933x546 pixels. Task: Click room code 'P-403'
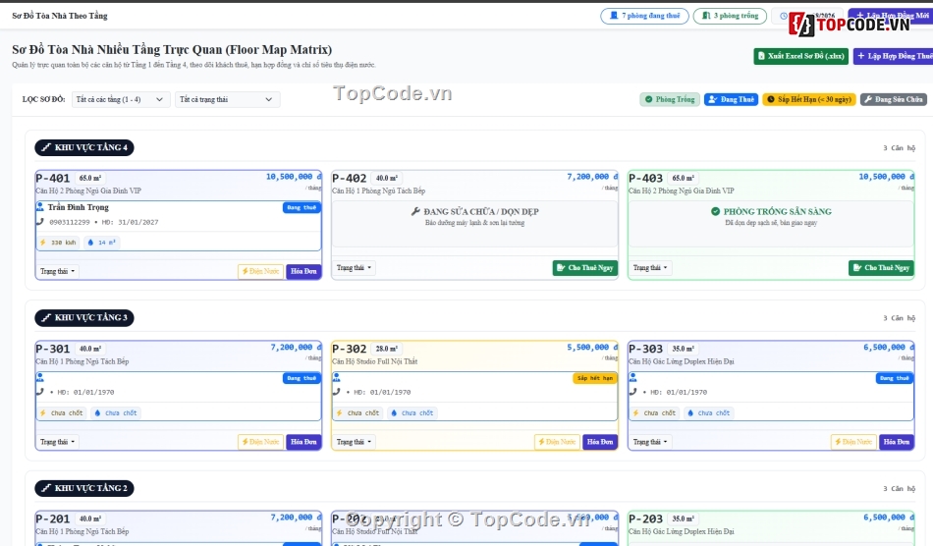tap(645, 179)
